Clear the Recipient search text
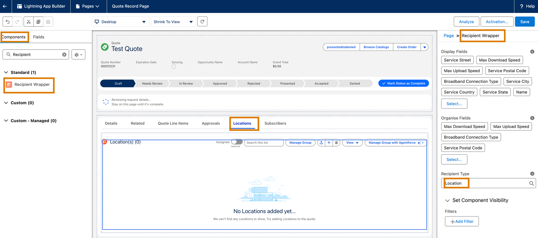 64,54
